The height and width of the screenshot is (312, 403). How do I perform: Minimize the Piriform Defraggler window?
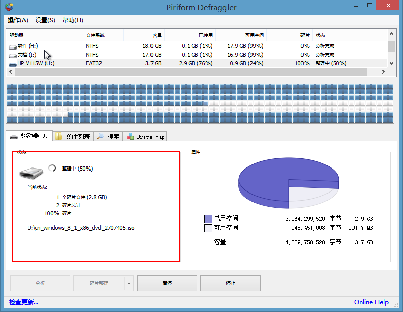click(356, 6)
